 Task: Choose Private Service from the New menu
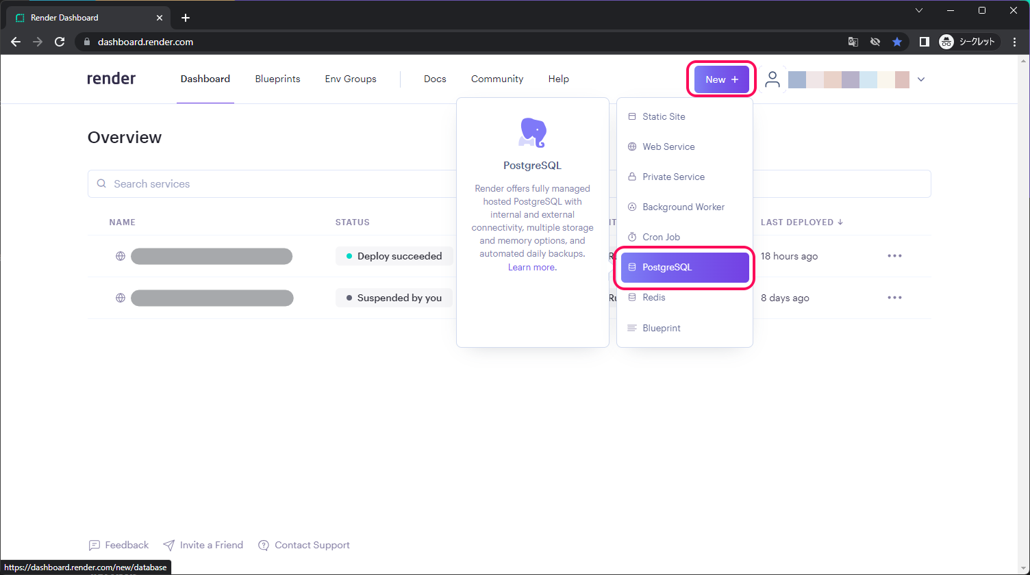click(685, 177)
